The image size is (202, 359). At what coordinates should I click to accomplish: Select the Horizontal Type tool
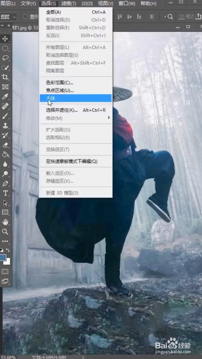pos(5,193)
